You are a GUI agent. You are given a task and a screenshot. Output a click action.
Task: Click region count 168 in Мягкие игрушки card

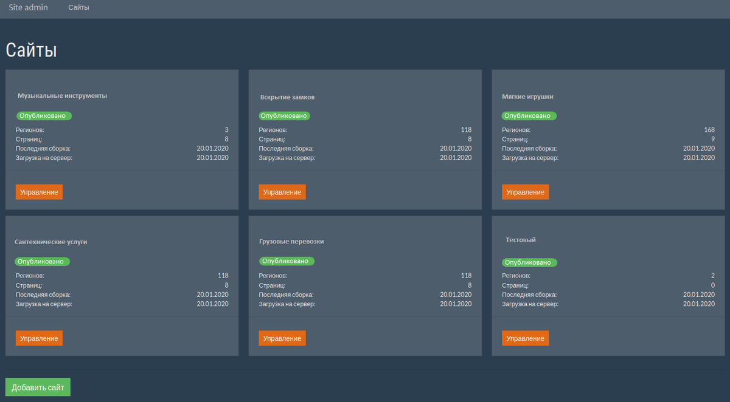tap(709, 130)
